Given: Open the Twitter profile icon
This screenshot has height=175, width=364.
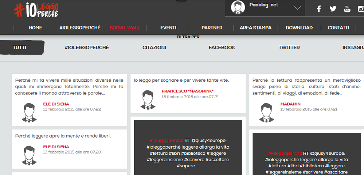Looking at the screenshot, I should 333,9.
